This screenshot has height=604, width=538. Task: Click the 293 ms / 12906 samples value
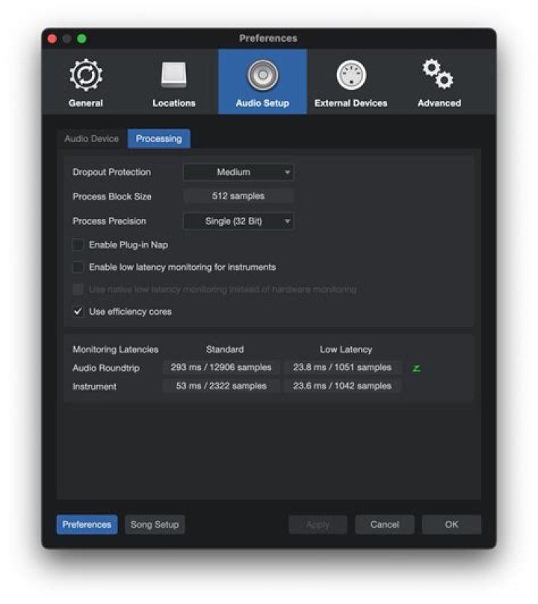[x=221, y=368]
